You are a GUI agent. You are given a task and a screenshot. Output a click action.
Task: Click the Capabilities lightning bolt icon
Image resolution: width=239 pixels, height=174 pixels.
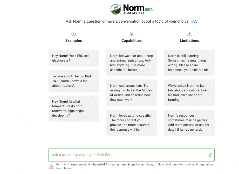tap(131, 34)
